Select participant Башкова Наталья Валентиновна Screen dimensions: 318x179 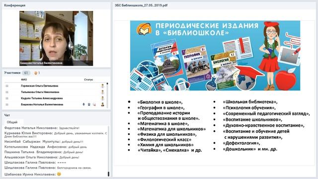tap(42, 104)
